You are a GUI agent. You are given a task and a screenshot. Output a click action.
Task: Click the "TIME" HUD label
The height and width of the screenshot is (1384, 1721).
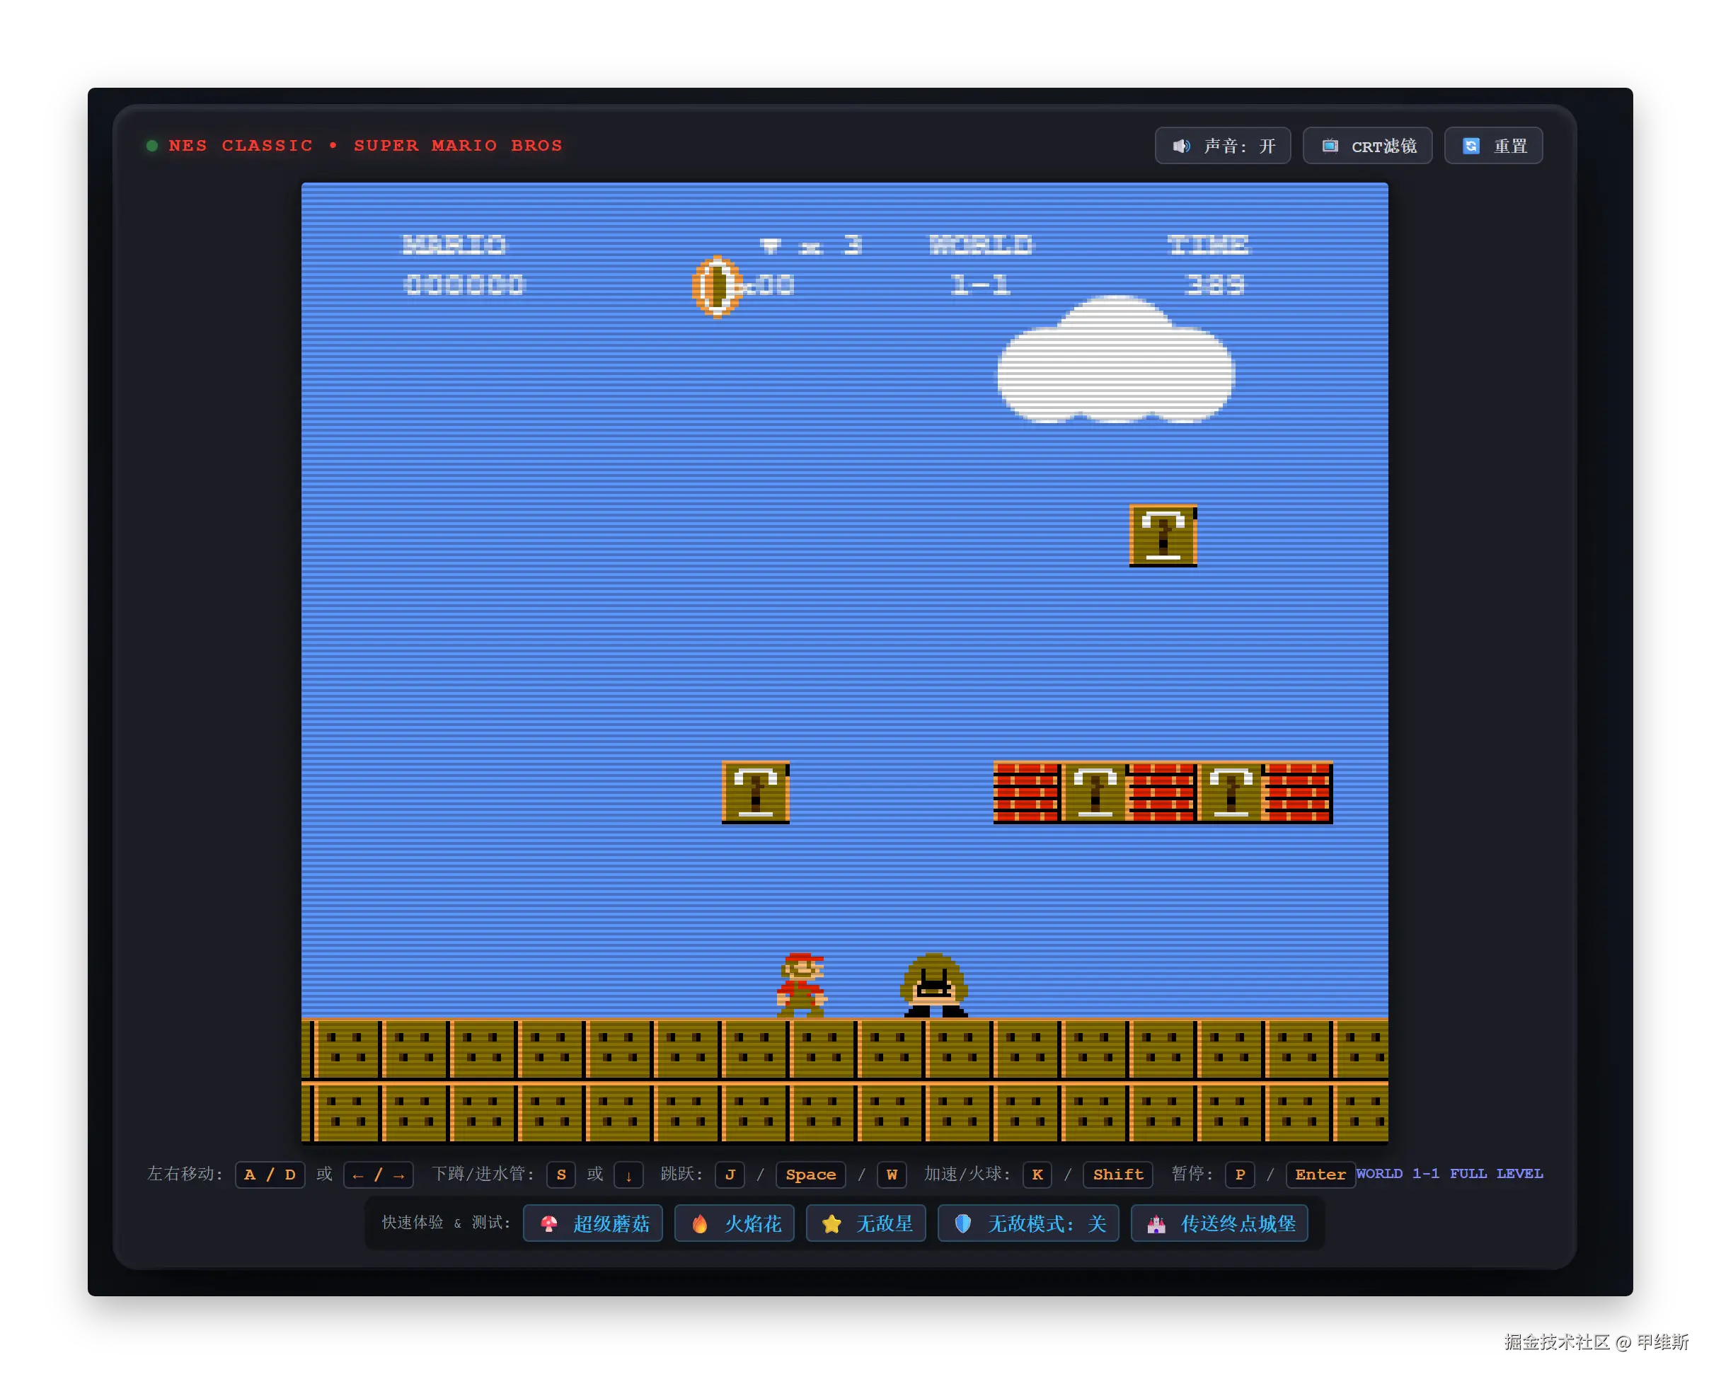point(1208,244)
